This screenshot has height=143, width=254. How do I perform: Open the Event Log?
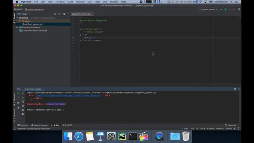(x=231, y=125)
